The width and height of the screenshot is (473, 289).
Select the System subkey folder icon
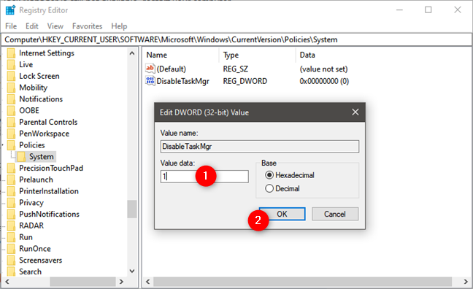click(x=21, y=157)
